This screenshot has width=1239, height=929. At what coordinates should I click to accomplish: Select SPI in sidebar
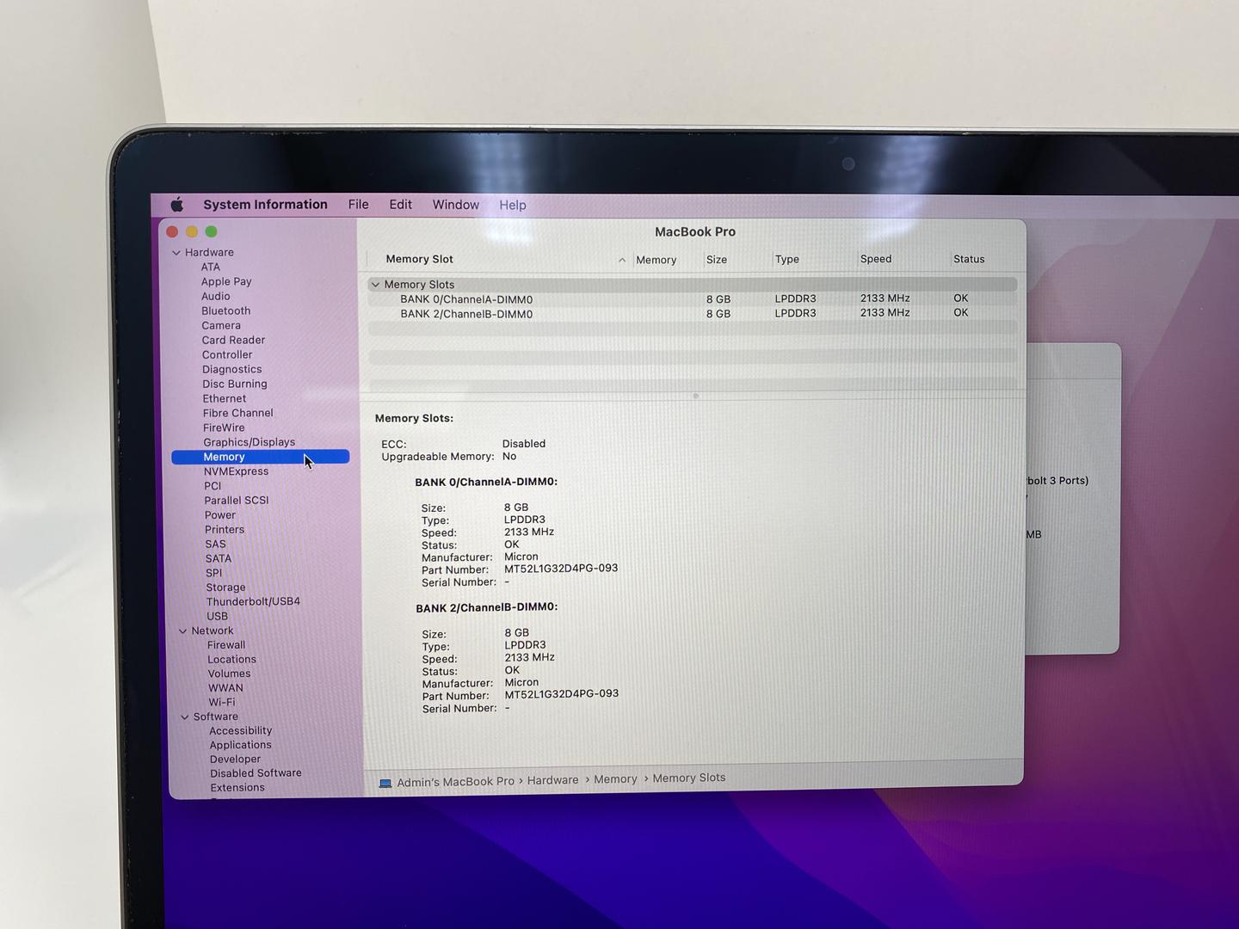pos(214,574)
